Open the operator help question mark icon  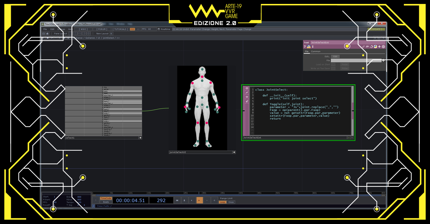coord(305,46)
